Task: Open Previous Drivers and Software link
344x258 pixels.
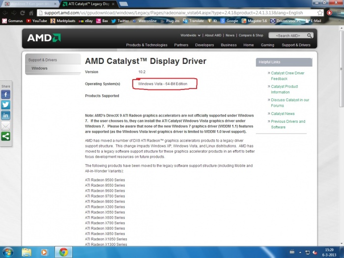Action: (288, 124)
